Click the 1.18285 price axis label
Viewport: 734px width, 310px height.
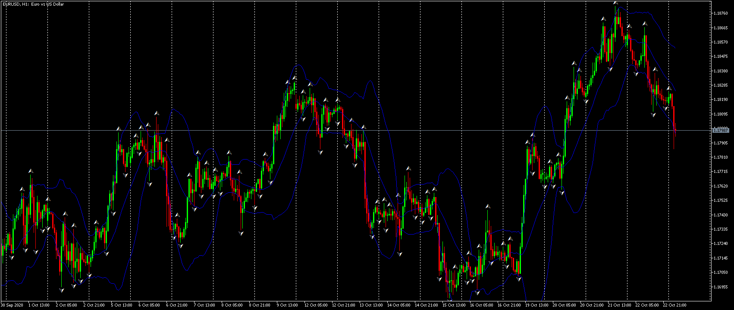pyautogui.click(x=721, y=85)
